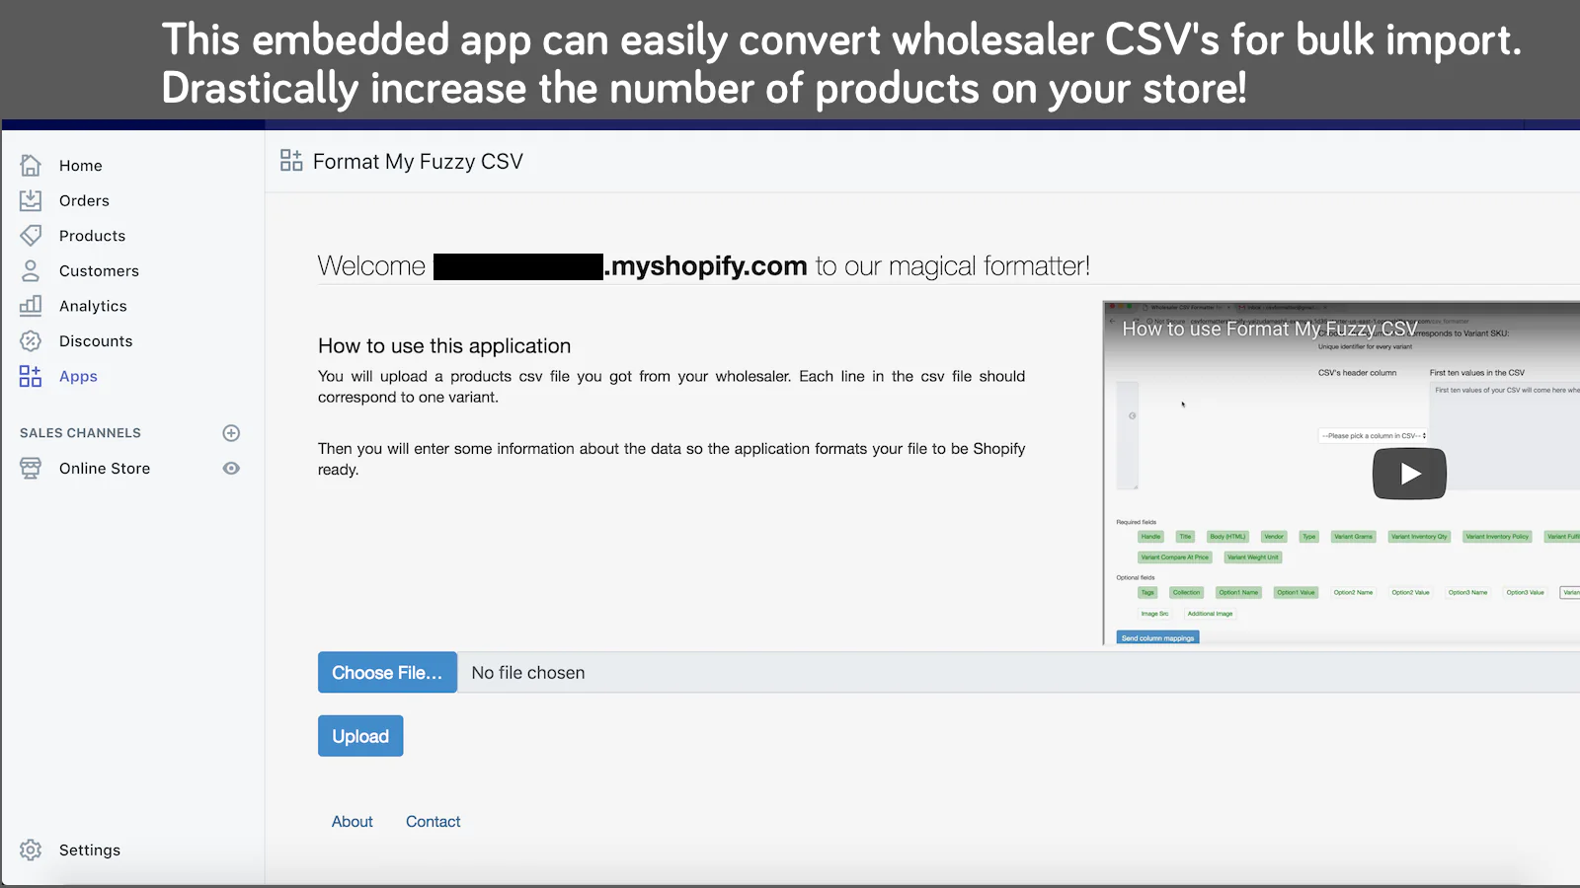Image resolution: width=1580 pixels, height=888 pixels.
Task: Play the How to use video
Action: click(x=1409, y=474)
